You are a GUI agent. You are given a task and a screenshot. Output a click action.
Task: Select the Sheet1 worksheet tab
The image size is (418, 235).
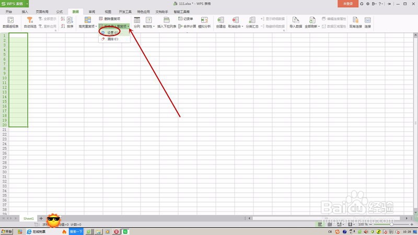[x=29, y=218]
